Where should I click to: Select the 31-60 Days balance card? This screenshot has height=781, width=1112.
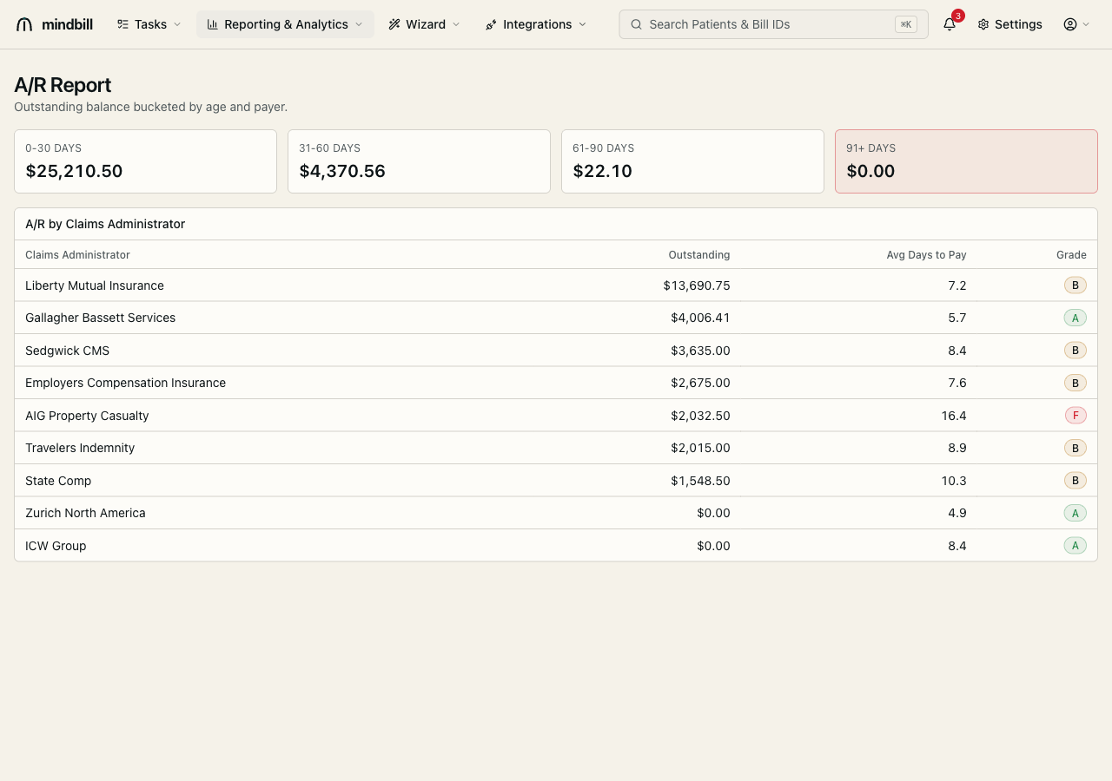(x=419, y=161)
